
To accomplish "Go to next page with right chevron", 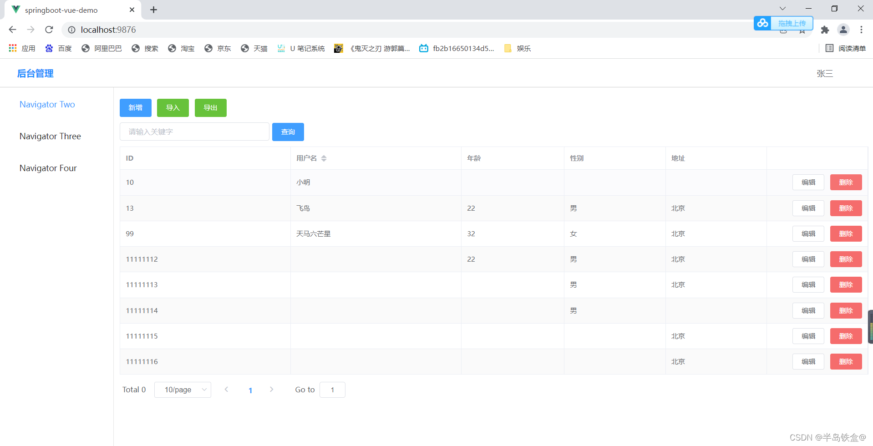I will point(271,390).
